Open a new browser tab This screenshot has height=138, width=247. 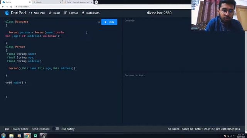(x=96, y=2)
